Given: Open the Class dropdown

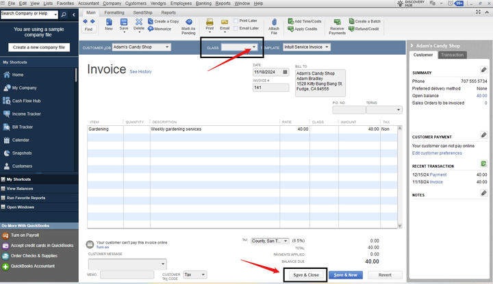Looking at the screenshot, I should point(254,47).
